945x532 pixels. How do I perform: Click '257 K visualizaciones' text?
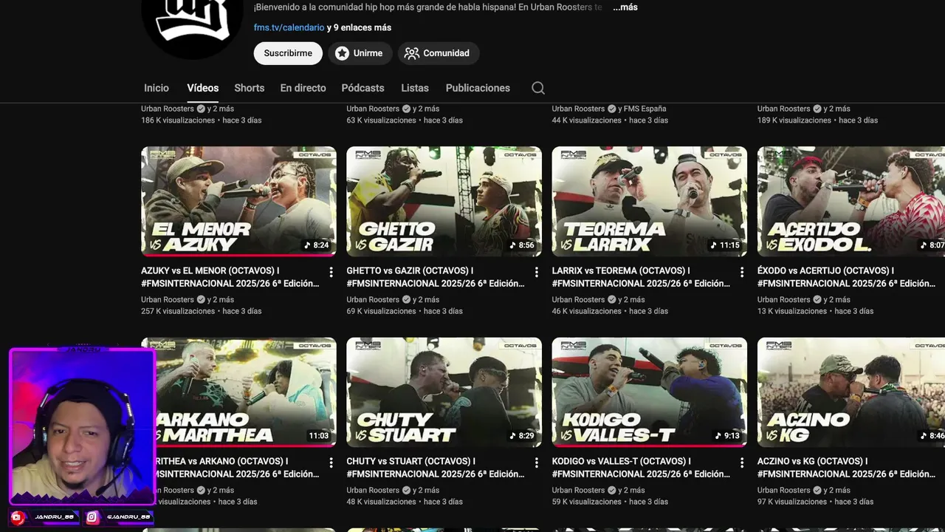click(178, 311)
